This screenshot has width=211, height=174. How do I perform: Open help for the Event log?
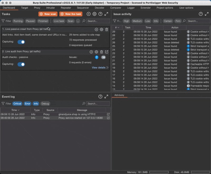100,96
